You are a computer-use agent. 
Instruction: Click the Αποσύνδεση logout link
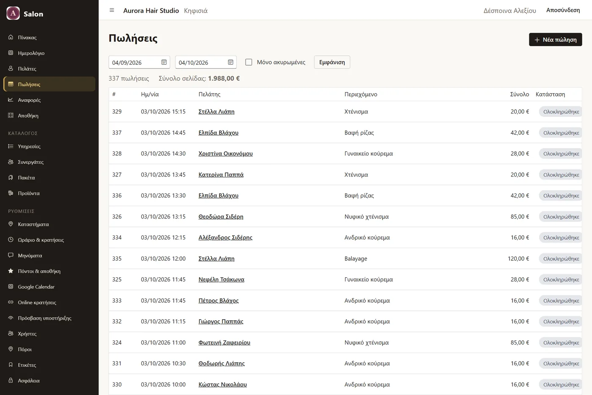click(x=563, y=10)
